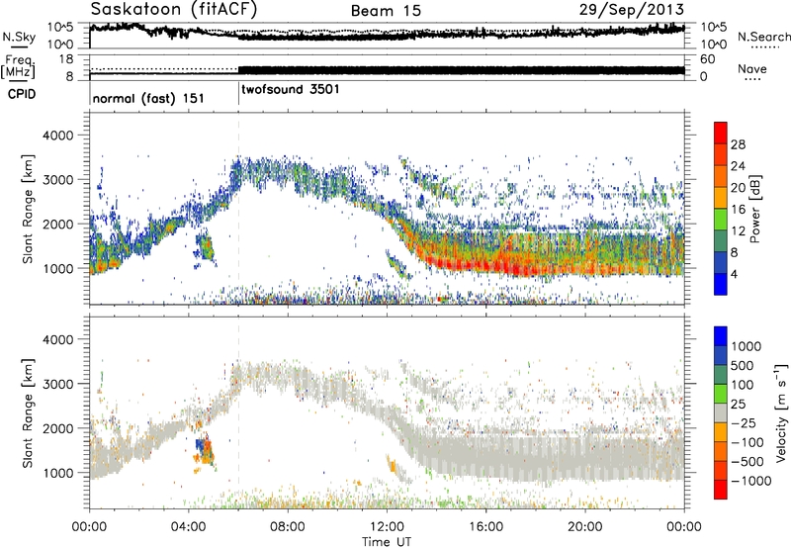Viewport: 791px width, 548px height.
Task: Click the '28' power colorbar tick value
Action: (738, 144)
